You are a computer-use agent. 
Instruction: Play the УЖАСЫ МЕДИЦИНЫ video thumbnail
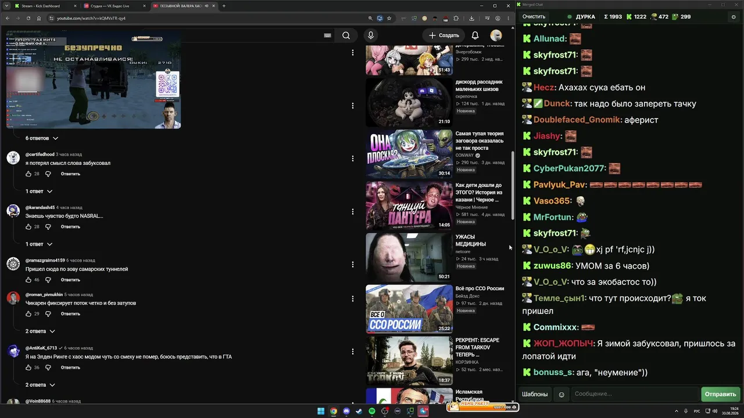point(409,257)
